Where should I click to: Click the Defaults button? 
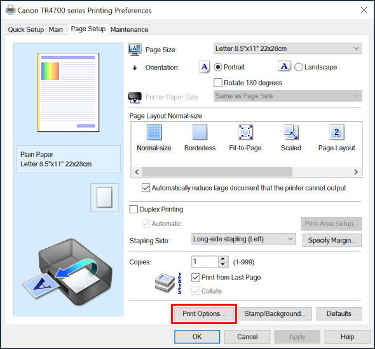(x=339, y=313)
